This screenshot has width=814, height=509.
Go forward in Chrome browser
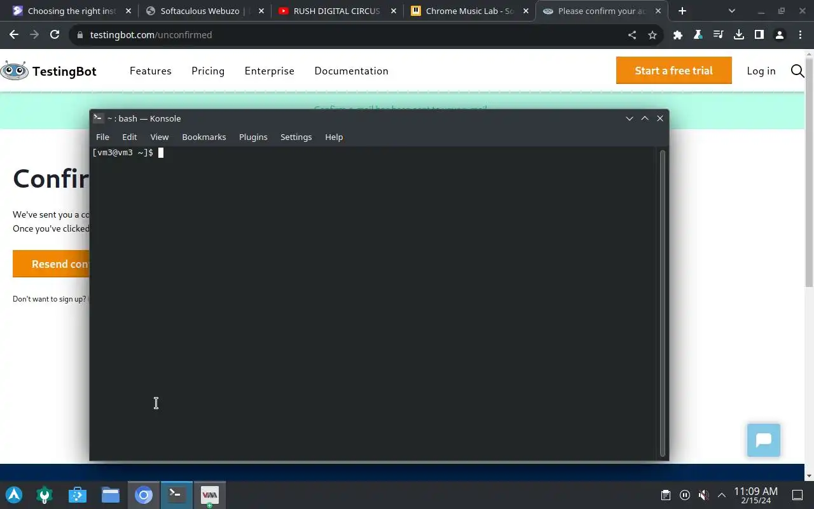pyautogui.click(x=34, y=35)
